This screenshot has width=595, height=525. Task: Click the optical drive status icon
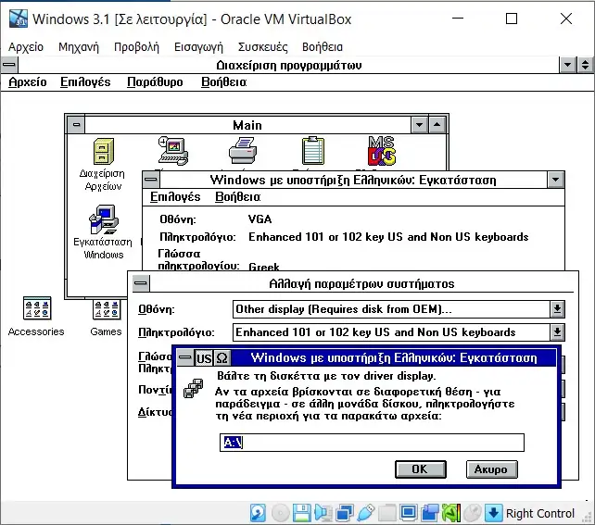tap(281, 513)
